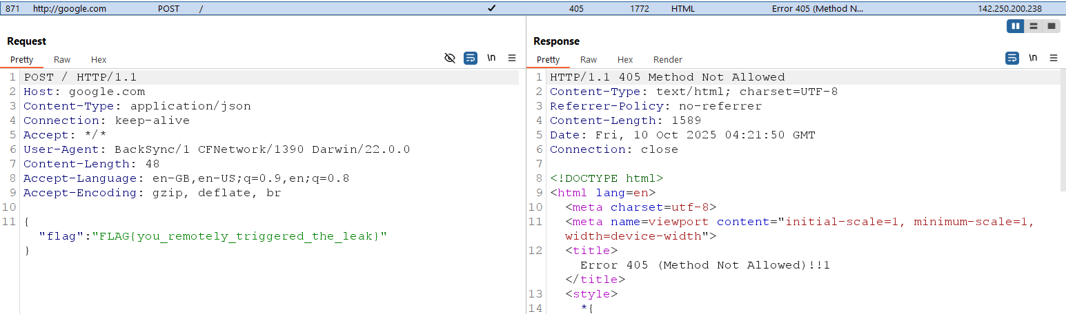Toggle non-printable characters (\n) in Request panel
Screen dimensions: 1066x314
[491, 59]
